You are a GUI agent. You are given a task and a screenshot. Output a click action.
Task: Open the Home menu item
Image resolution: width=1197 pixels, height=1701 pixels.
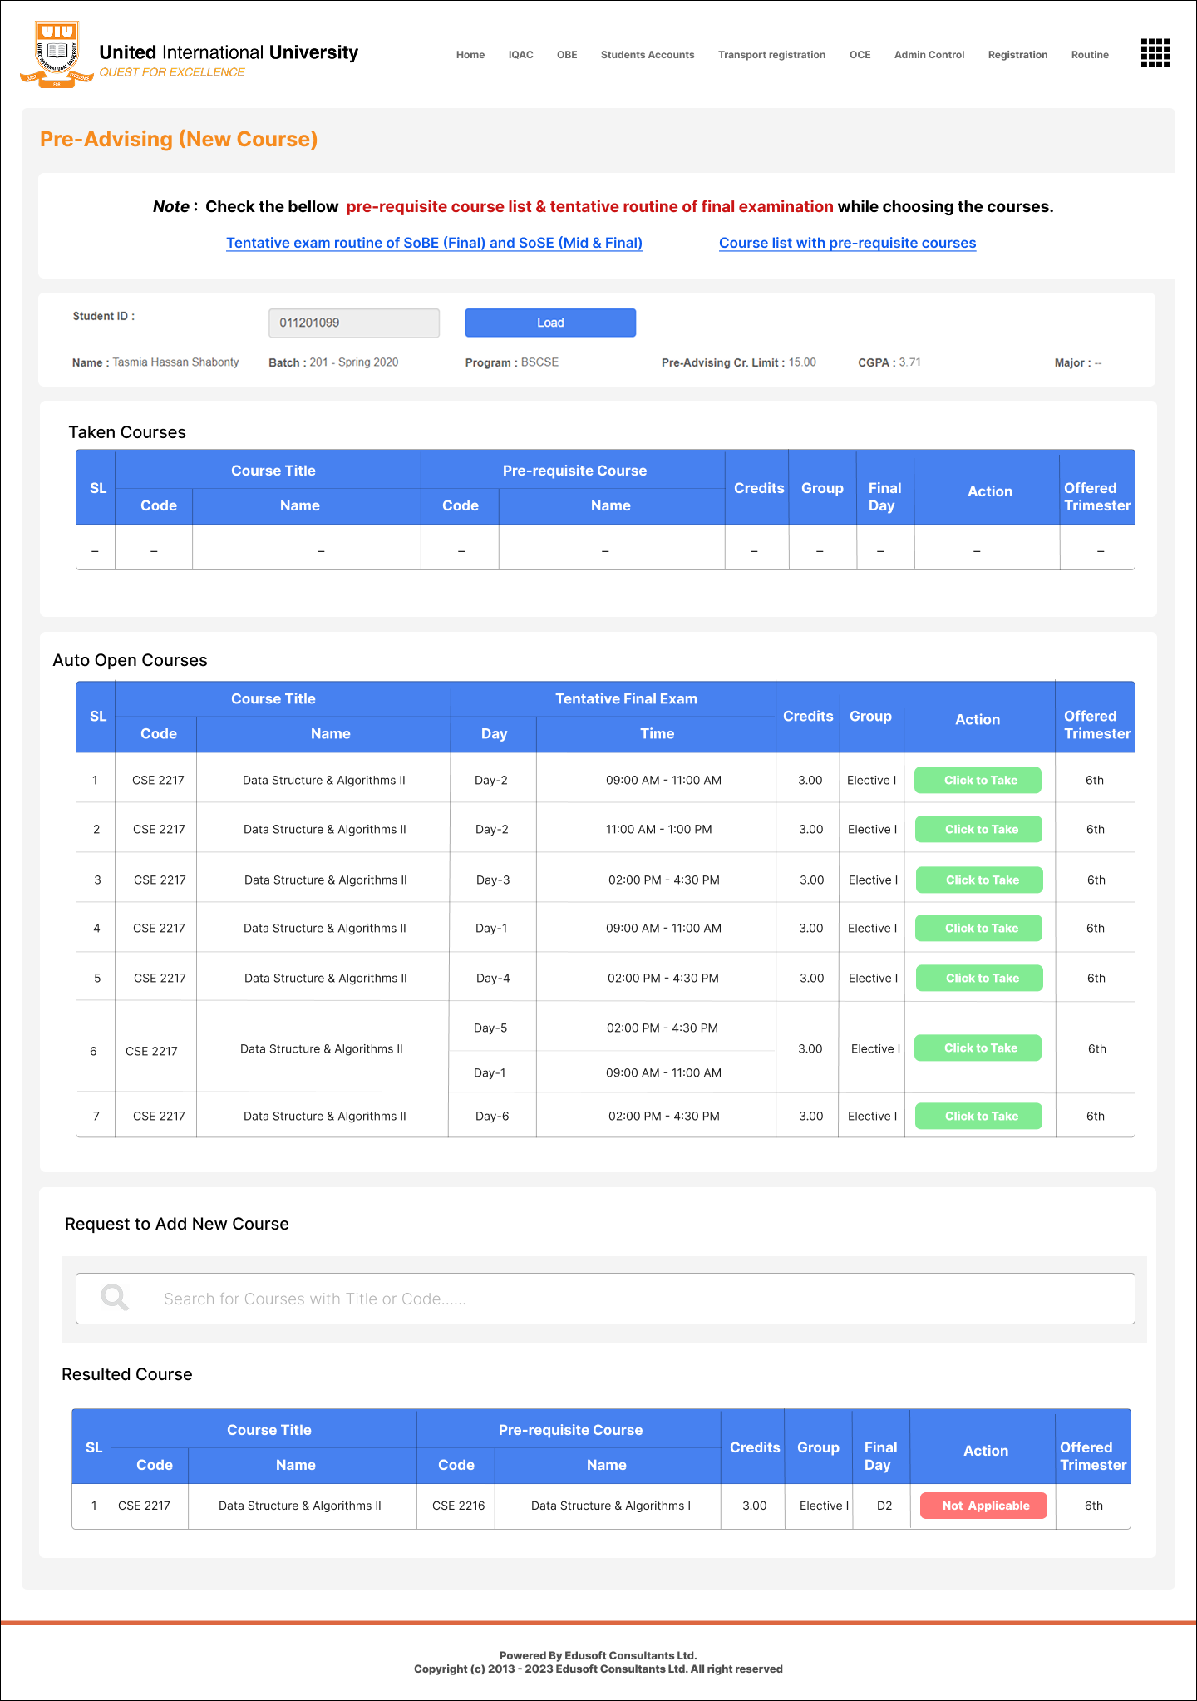(470, 55)
